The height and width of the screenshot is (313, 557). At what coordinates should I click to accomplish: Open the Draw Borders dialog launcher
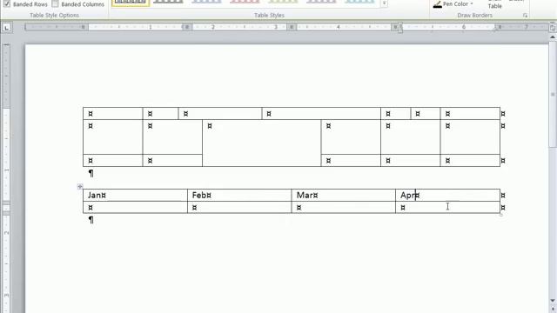coord(525,16)
